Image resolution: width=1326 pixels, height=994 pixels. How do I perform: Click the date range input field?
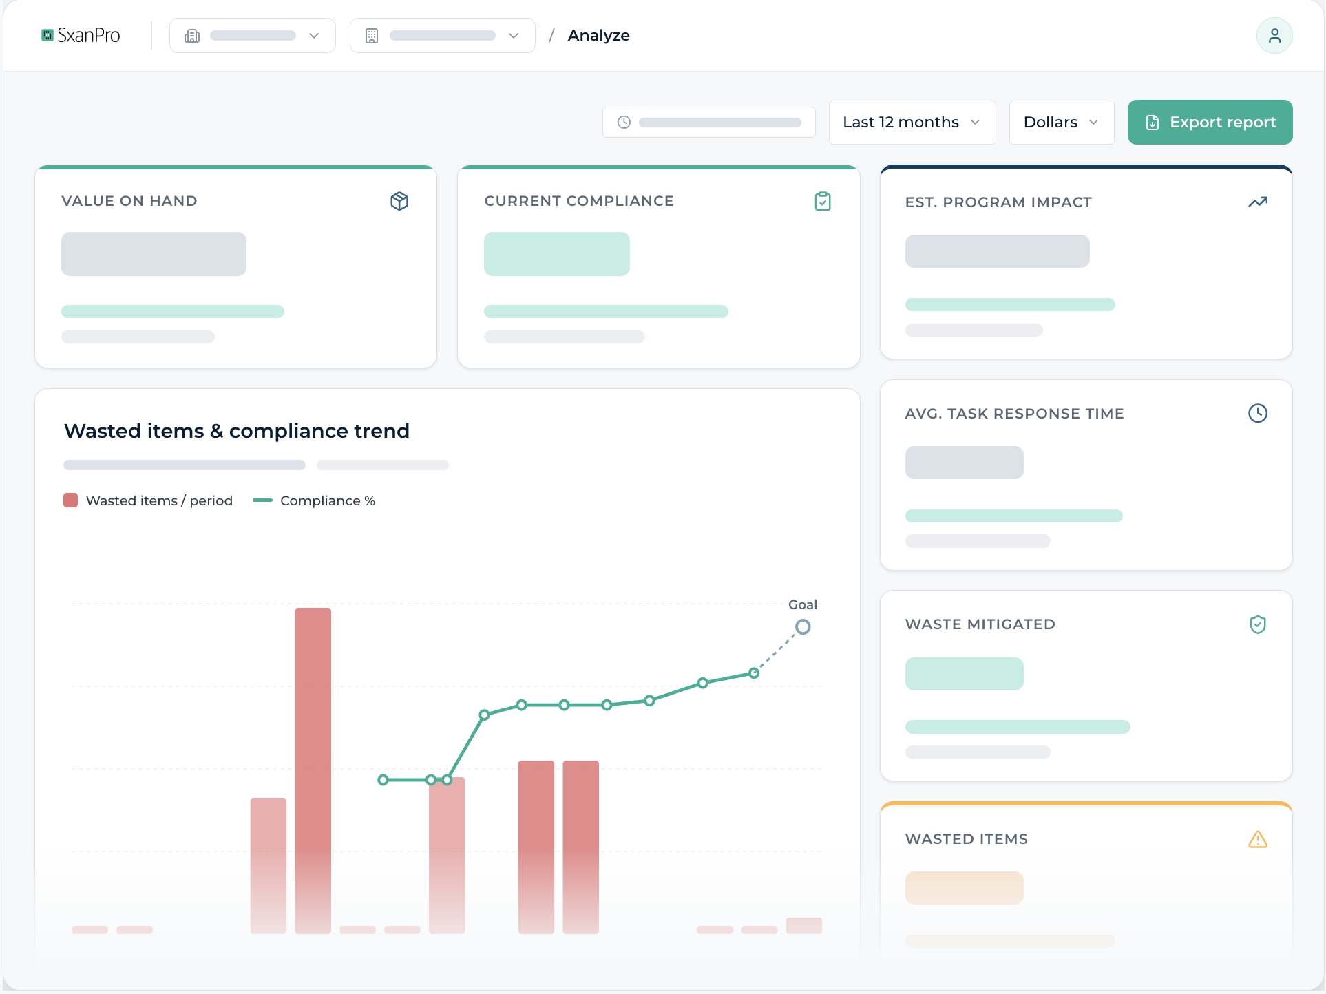709,123
